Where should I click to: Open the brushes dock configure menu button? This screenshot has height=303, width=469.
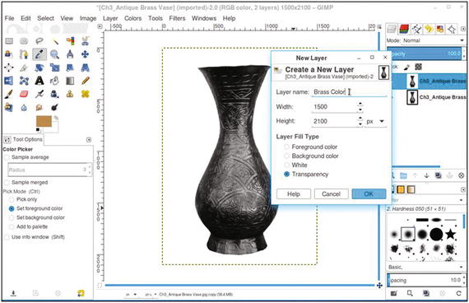463,189
